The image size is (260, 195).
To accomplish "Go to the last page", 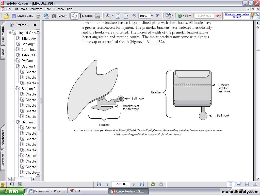I will click(142, 184).
